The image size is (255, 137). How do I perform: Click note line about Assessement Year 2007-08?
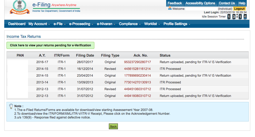[84, 110]
